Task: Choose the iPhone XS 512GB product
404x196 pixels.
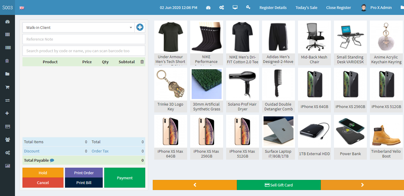Action: [386, 90]
